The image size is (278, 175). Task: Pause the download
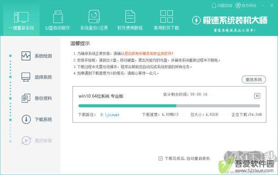pyautogui.click(x=257, y=96)
